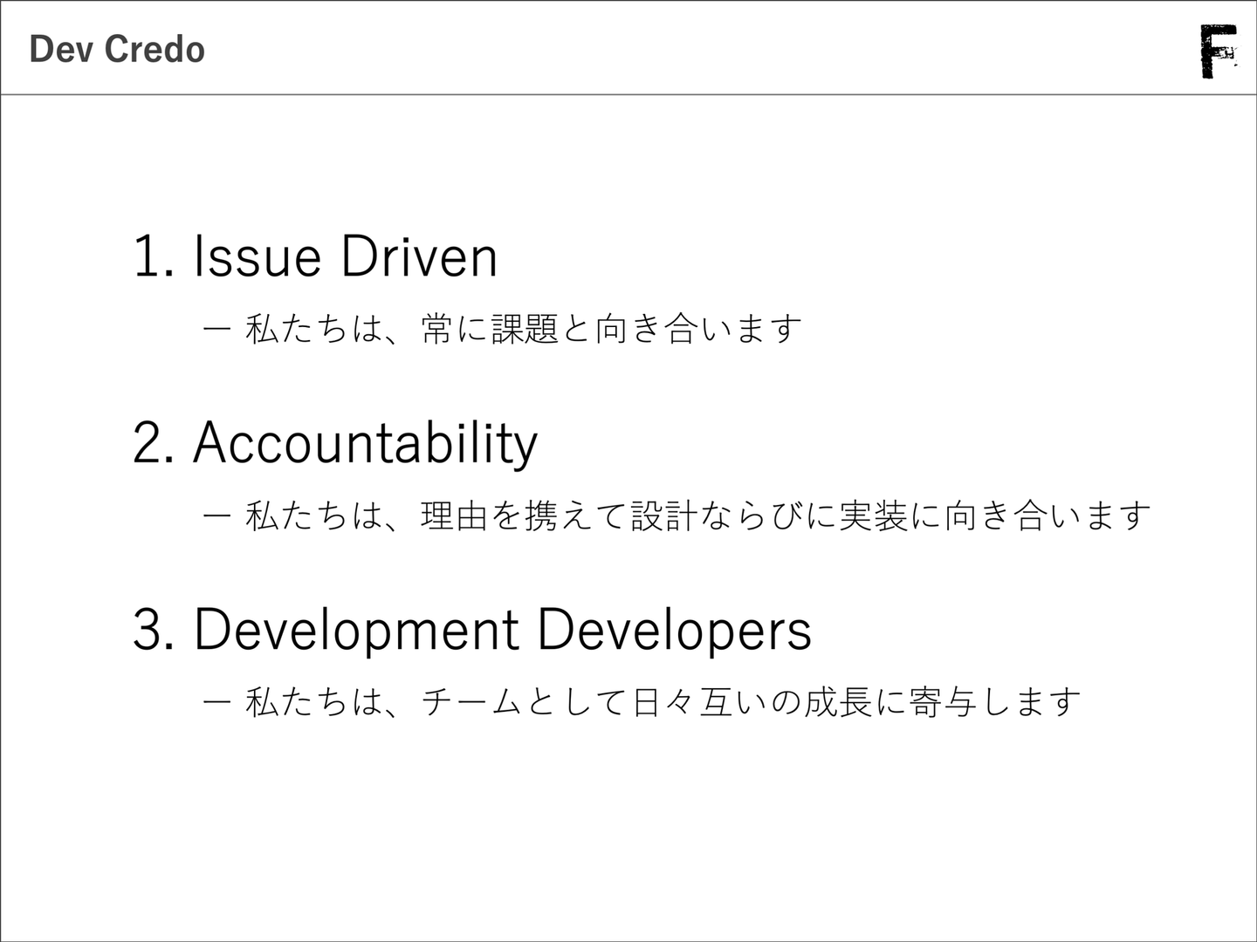1257x942 pixels.
Task: Click the word "Driven" in first heading
Action: coord(419,256)
